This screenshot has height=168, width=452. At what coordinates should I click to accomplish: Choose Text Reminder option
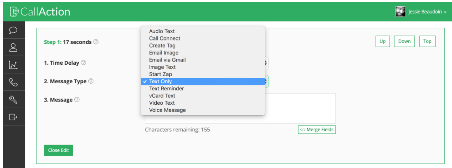(x=203, y=89)
